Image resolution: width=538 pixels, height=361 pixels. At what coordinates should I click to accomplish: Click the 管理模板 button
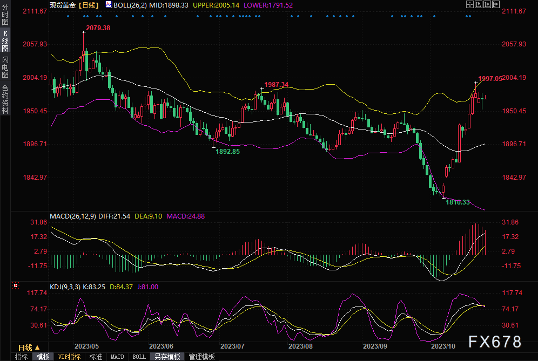point(201,357)
